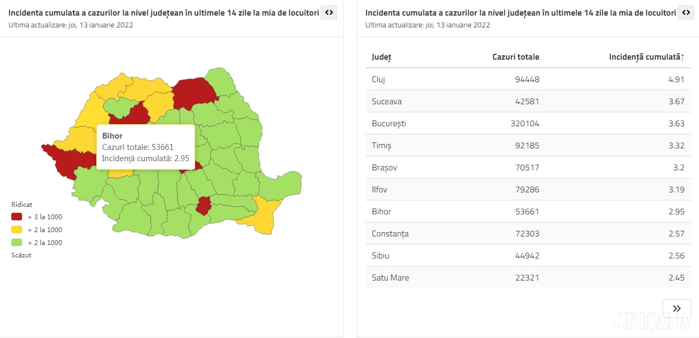Go to next table page
Viewport: 699px width, 338px height.
[x=676, y=308]
